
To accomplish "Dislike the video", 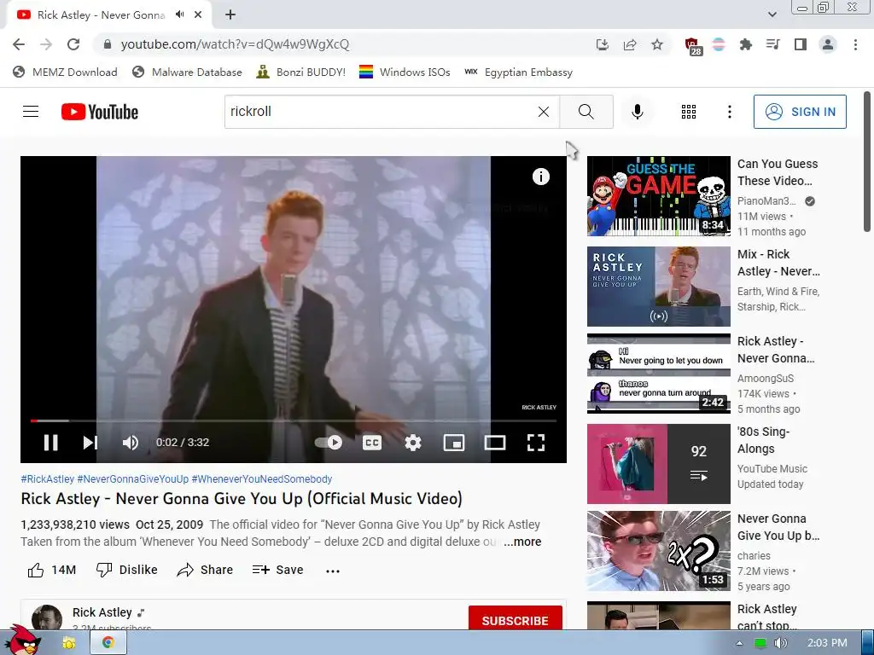I will (126, 570).
